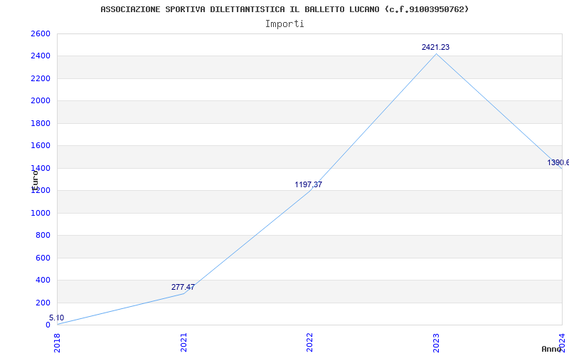Image resolution: width=569 pixels, height=356 pixels.
Task: Click the 2023 x-axis label
Action: [x=436, y=342]
